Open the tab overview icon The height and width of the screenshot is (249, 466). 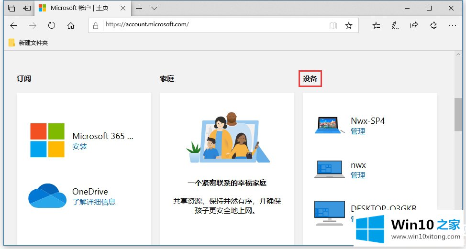click(11, 8)
